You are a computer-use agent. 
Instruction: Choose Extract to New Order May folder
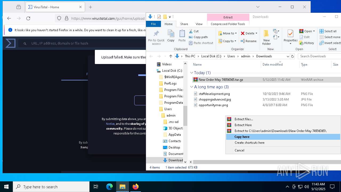pos(283,131)
